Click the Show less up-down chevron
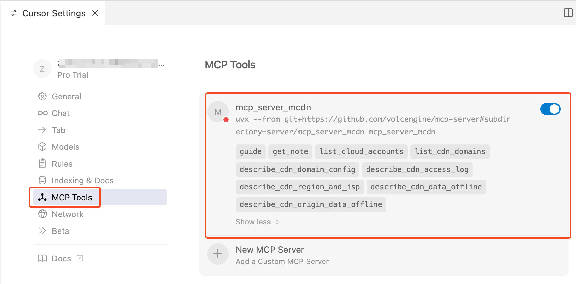The image size is (576, 284). (277, 222)
